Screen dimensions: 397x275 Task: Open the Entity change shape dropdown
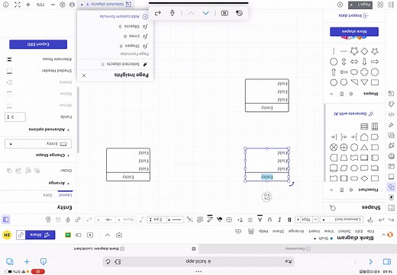tap(38, 144)
